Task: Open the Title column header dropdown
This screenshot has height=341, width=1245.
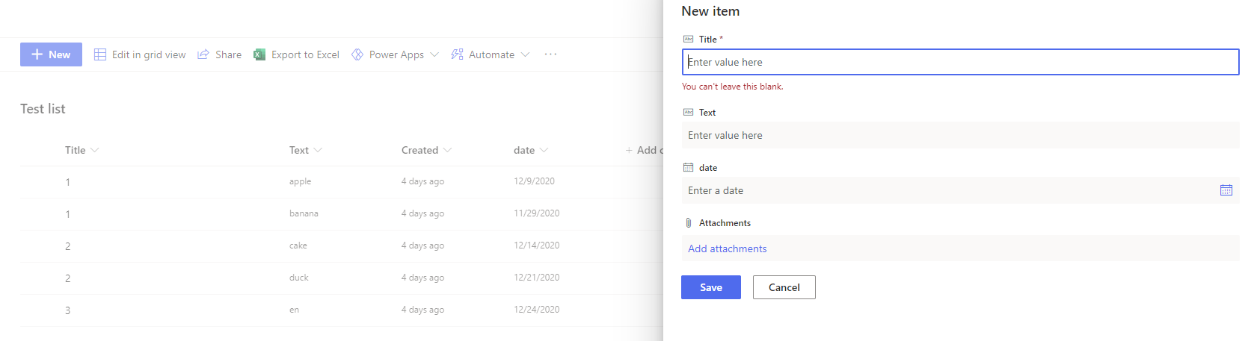Action: (95, 150)
